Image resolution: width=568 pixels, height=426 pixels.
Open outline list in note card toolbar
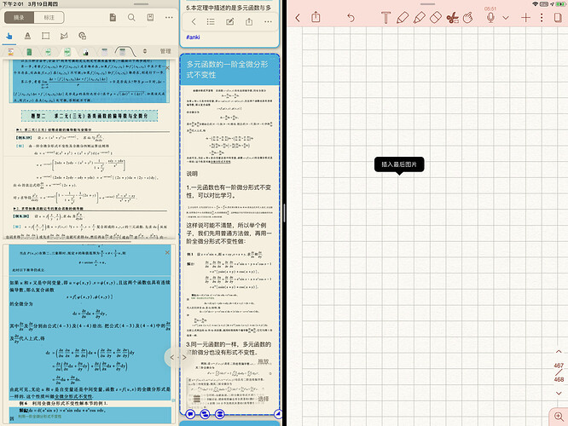tap(211, 21)
